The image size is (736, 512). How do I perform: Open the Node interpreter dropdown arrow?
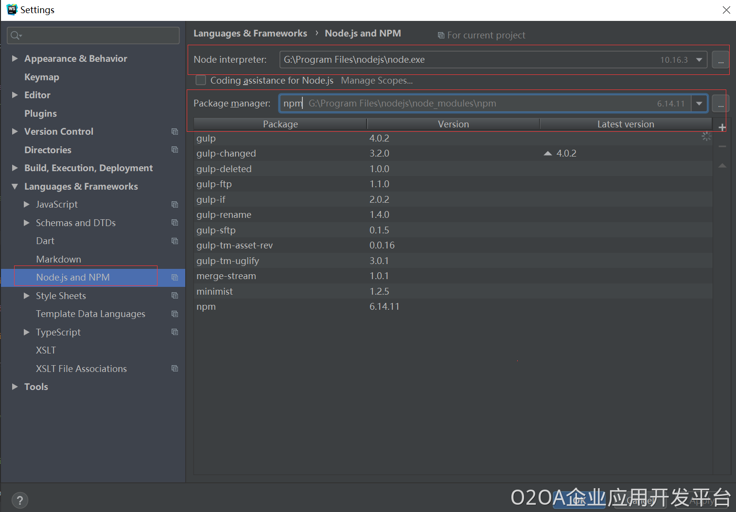pos(699,60)
